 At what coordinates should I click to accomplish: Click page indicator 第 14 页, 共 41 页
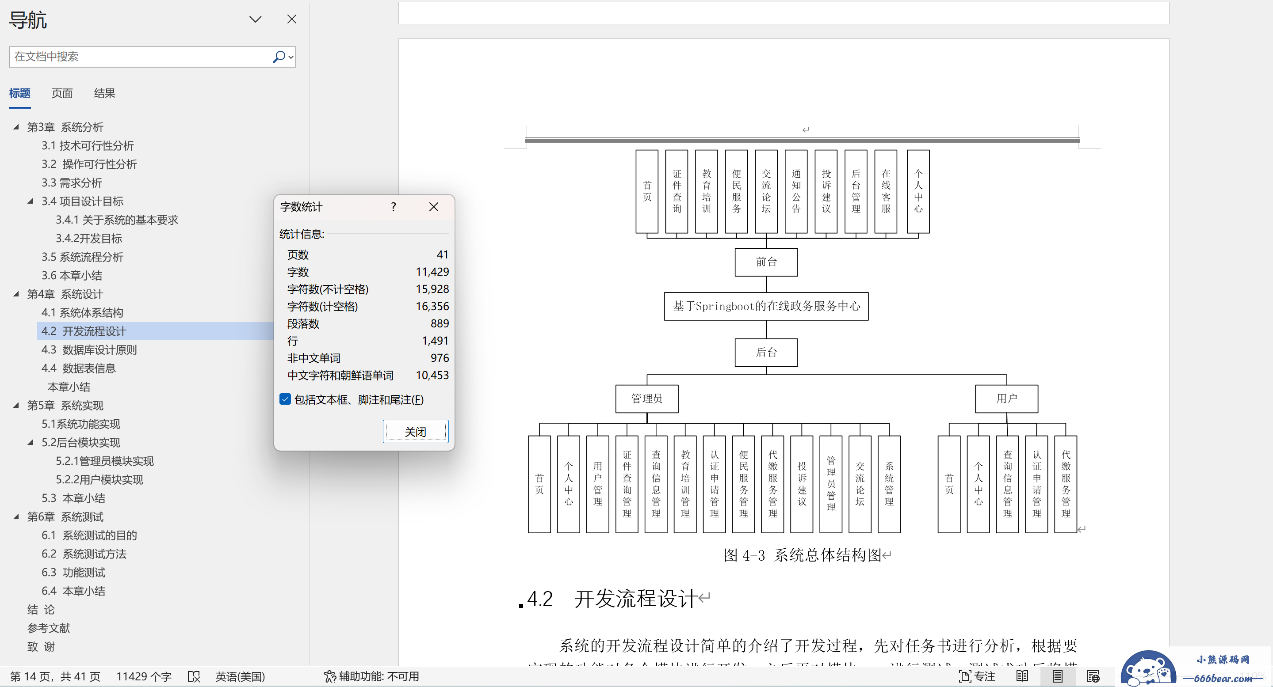[55, 676]
